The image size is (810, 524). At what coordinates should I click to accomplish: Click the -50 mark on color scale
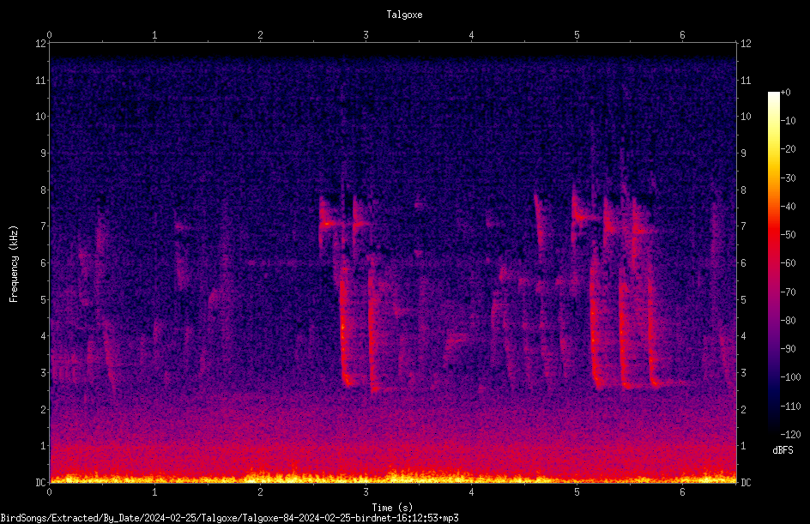click(788, 234)
